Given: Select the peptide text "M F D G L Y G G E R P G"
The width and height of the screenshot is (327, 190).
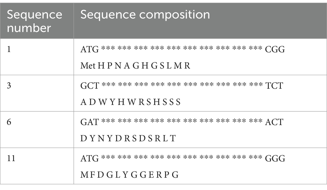Looking at the screenshot, I should 129,175.
